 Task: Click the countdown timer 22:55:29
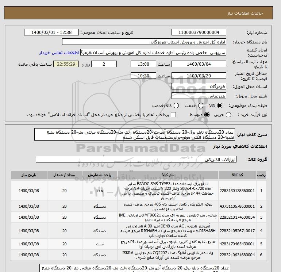tap(66, 64)
